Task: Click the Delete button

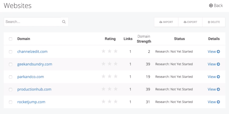Action: 214,22
